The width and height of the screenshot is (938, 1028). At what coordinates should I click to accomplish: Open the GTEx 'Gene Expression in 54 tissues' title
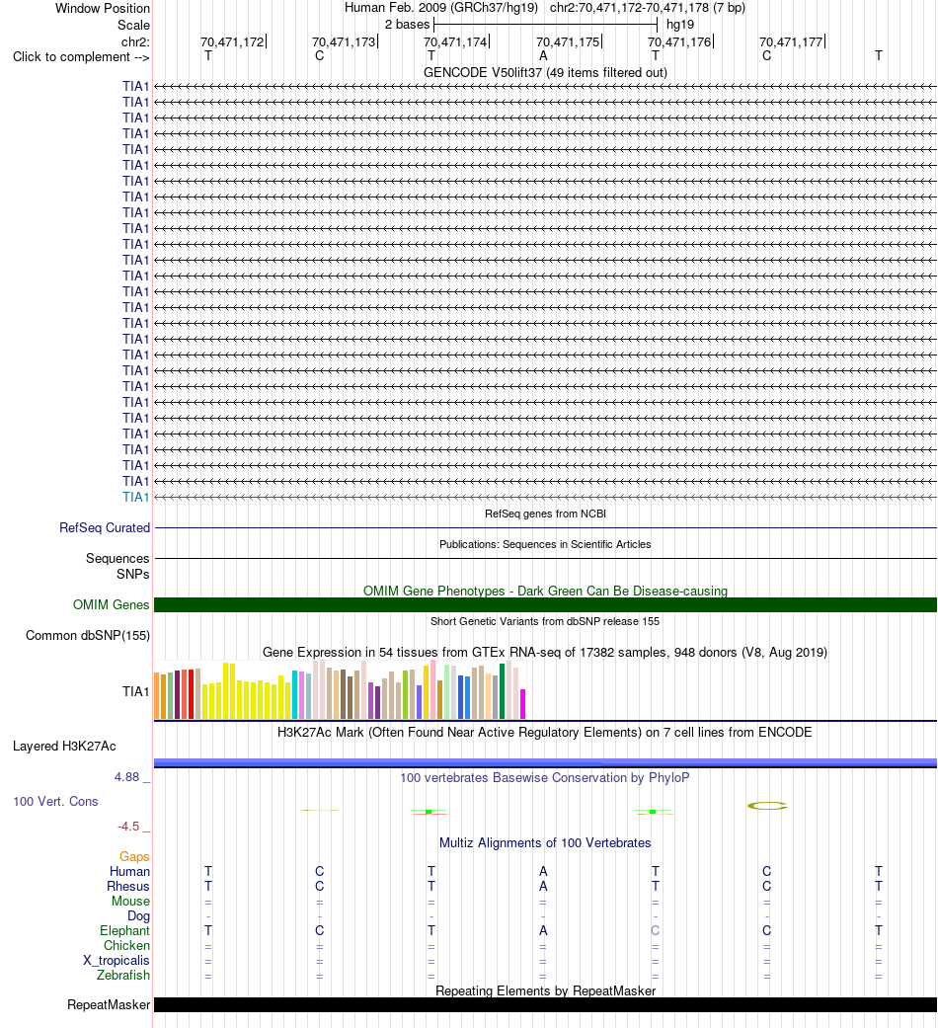point(545,653)
